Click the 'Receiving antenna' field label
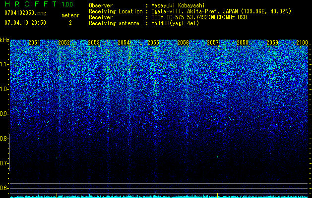This screenshot has width=312, height=198. pos(114,23)
